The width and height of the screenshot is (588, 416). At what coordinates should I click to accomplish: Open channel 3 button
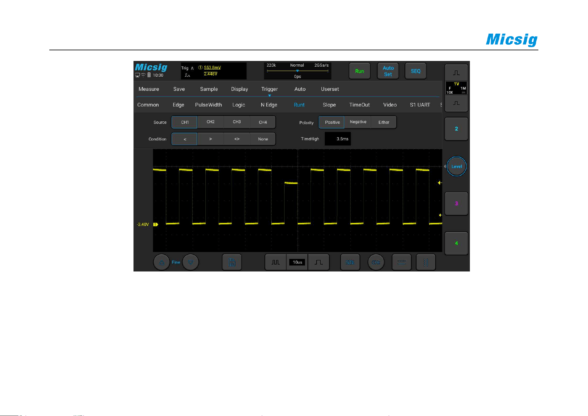coord(456,203)
